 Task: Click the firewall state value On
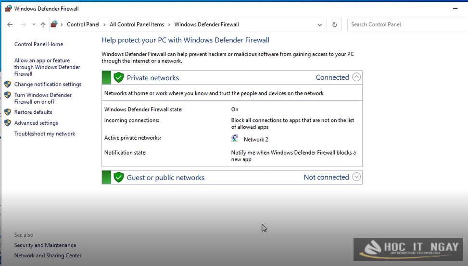235,109
